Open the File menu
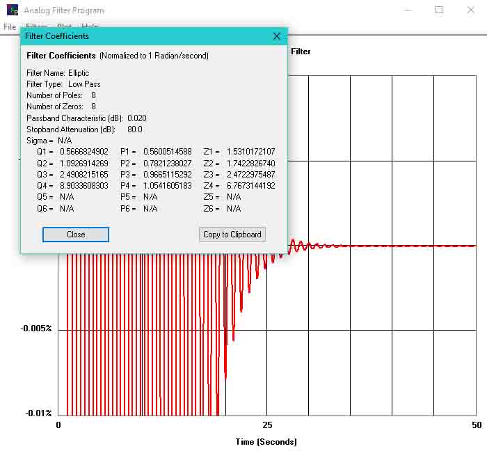Image resolution: width=487 pixels, height=467 pixels. tap(10, 27)
